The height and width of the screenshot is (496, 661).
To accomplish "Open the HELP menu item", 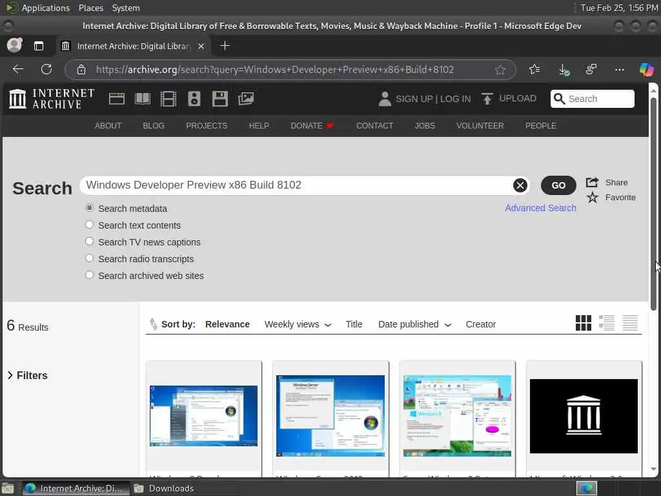I will click(259, 126).
